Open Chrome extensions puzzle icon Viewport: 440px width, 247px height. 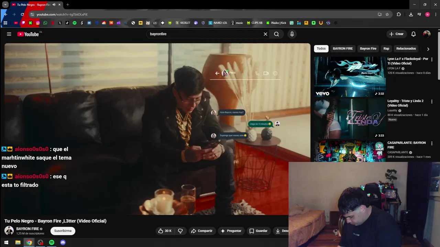pos(399,14)
